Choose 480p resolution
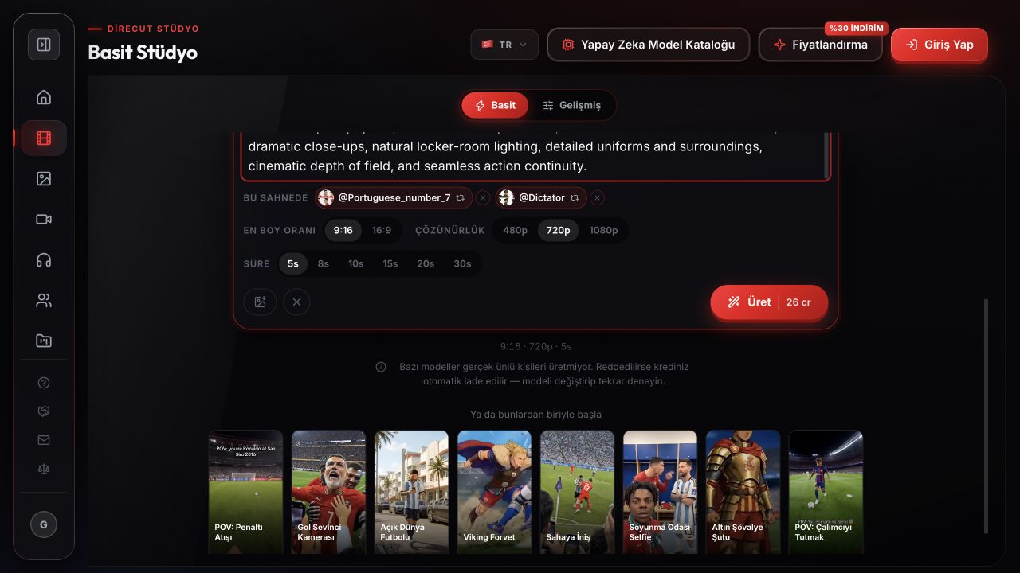 coord(515,230)
